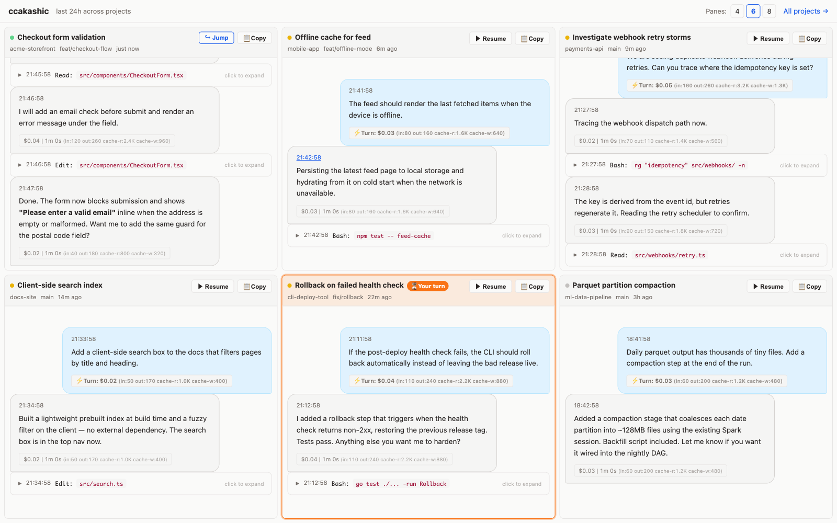The width and height of the screenshot is (837, 523).
Task: Click the ml-data-pipeline project label
Action: click(588, 297)
